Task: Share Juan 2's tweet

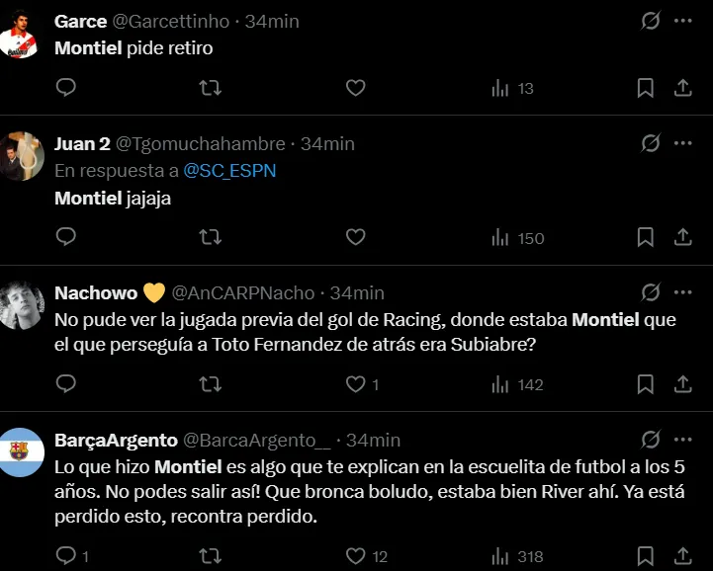Action: (682, 237)
